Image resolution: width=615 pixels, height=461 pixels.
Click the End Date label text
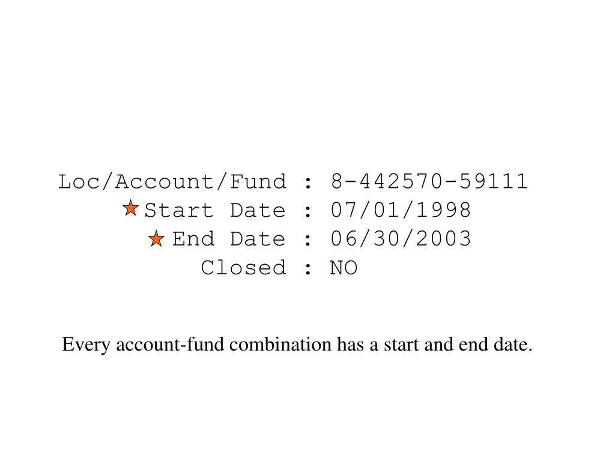(x=229, y=239)
